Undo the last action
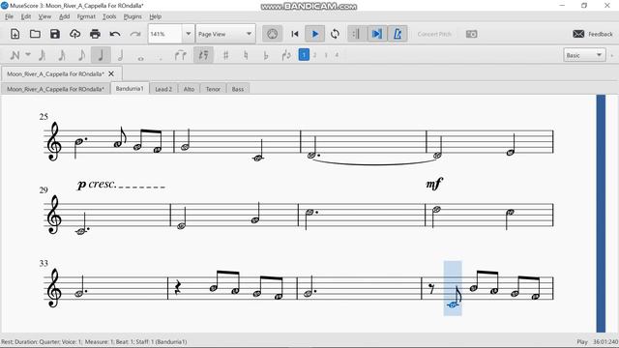Image resolution: width=619 pixels, height=348 pixels. [x=115, y=34]
